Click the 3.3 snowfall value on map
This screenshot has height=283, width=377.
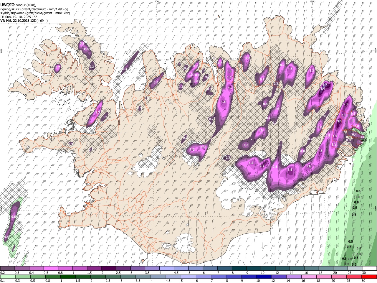pyautogui.click(x=339, y=121)
